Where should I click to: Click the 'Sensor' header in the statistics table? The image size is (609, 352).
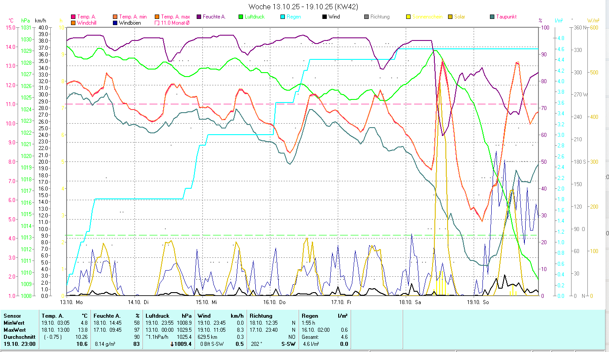[12, 316]
